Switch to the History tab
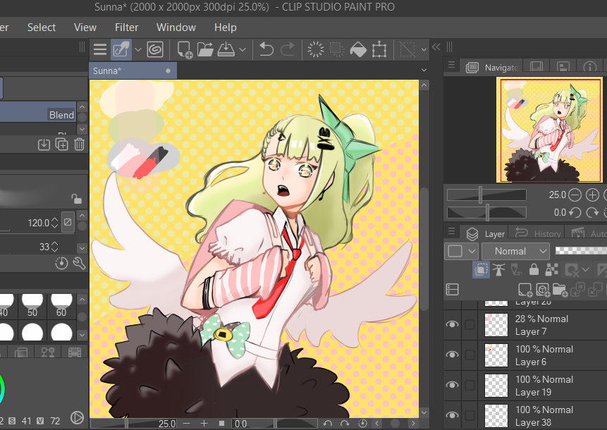The width and height of the screenshot is (607, 430). pos(539,233)
